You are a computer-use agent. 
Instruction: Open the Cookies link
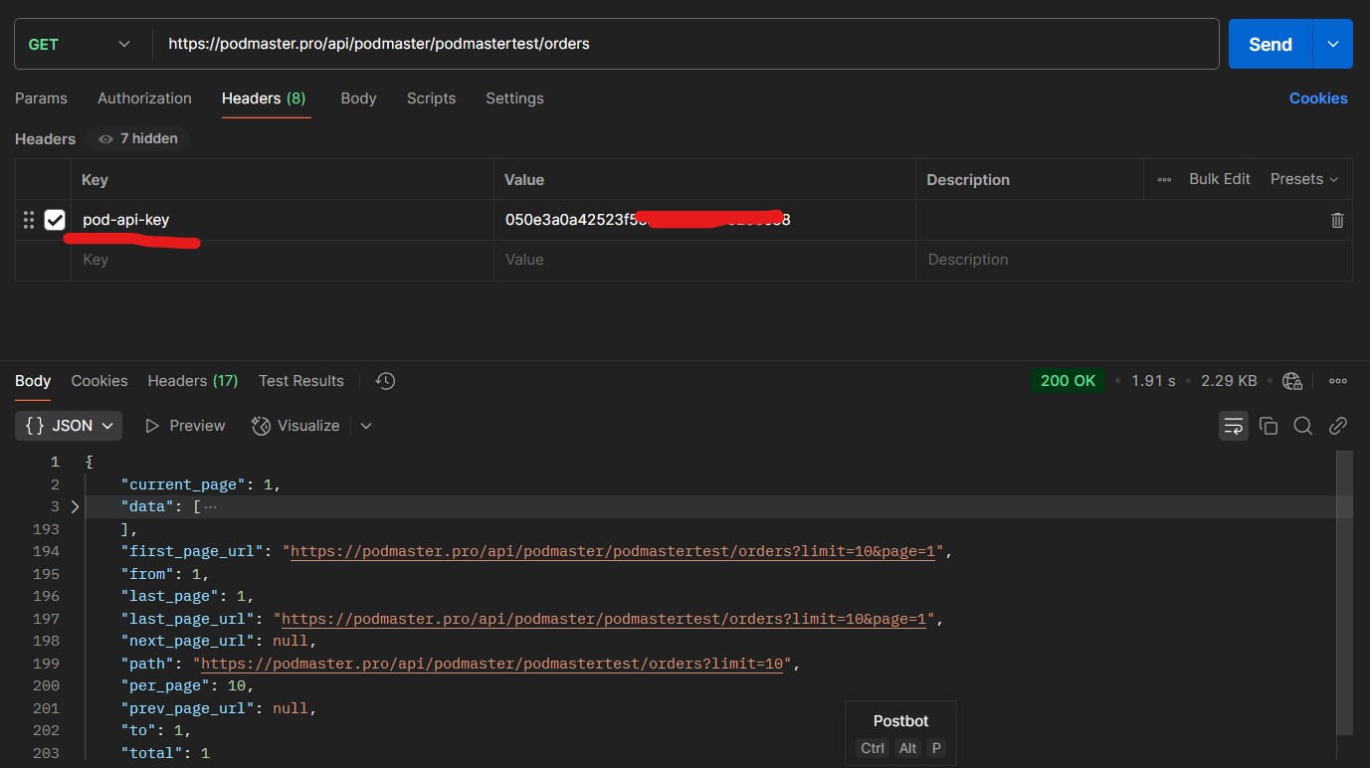(x=1318, y=98)
